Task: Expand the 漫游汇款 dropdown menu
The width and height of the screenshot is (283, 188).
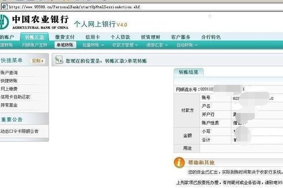Action: click(157, 45)
